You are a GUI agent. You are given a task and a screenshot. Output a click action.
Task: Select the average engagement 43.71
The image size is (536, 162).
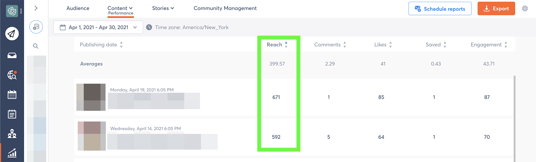click(489, 64)
